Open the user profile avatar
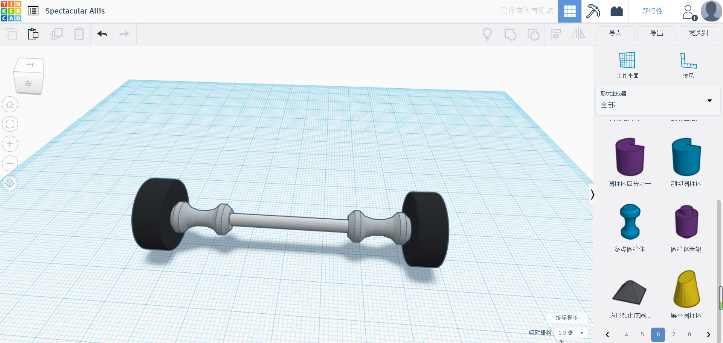Image resolution: width=723 pixels, height=343 pixels. (711, 11)
